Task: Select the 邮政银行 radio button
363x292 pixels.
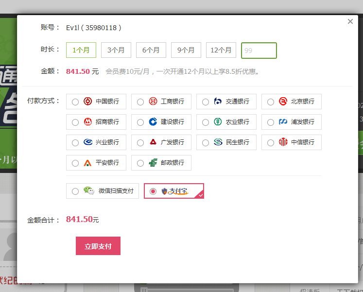Action: pos(140,163)
